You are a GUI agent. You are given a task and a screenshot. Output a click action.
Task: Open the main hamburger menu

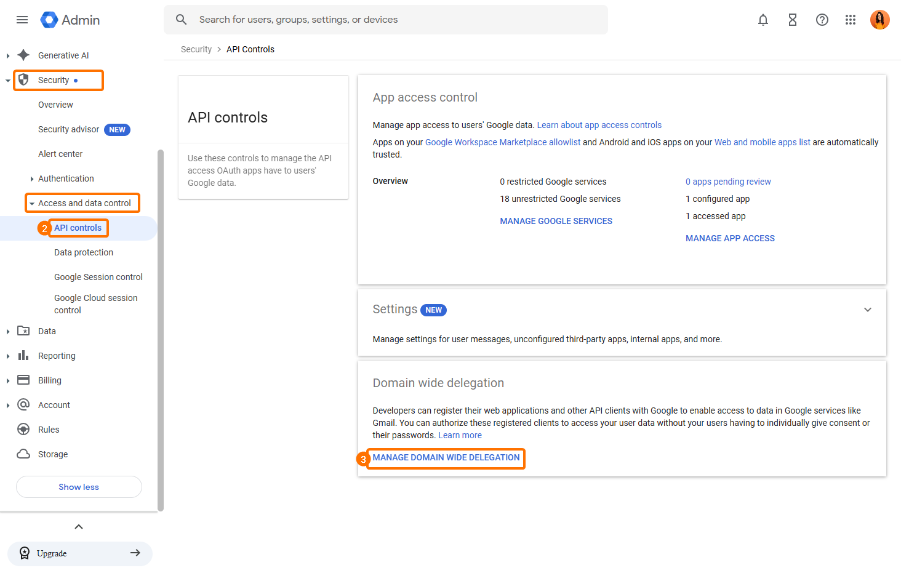click(22, 20)
